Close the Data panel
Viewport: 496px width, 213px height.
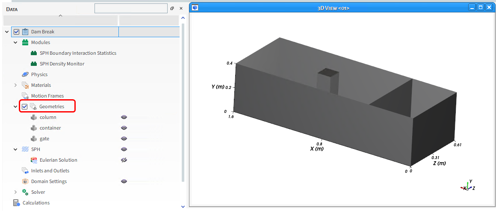click(x=181, y=9)
